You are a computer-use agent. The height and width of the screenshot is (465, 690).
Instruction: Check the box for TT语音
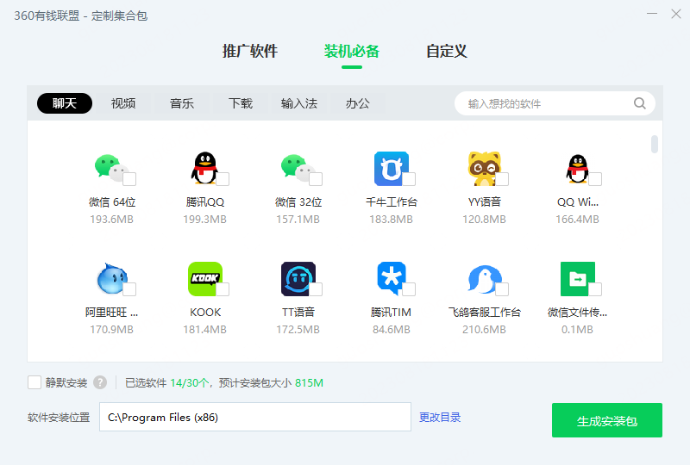(x=316, y=289)
